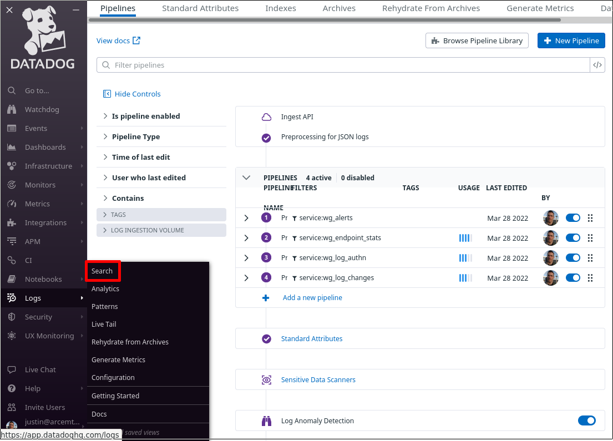Expand the TAGS facet group

161,215
